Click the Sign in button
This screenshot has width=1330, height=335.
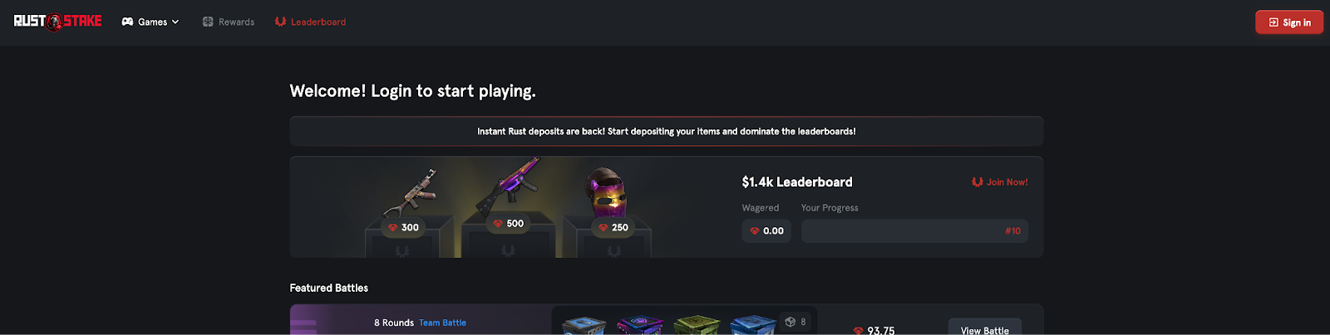click(x=1289, y=22)
